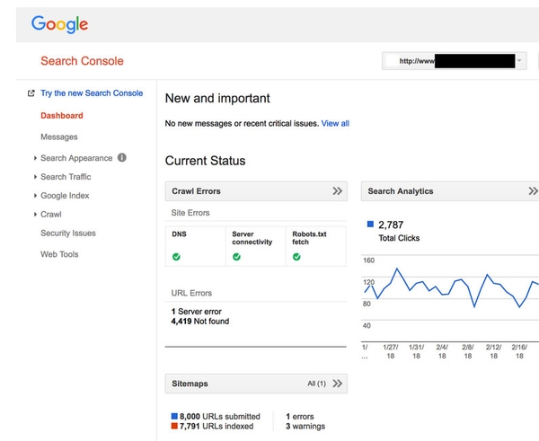539x441 pixels.
Task: Click the 2/12/18 date axis label
Action: pyautogui.click(x=493, y=351)
